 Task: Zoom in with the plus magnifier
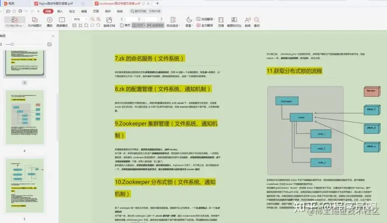98,19
